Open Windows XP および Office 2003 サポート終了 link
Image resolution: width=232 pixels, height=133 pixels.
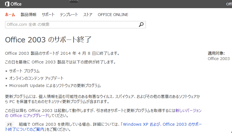pyautogui.click(x=103, y=127)
